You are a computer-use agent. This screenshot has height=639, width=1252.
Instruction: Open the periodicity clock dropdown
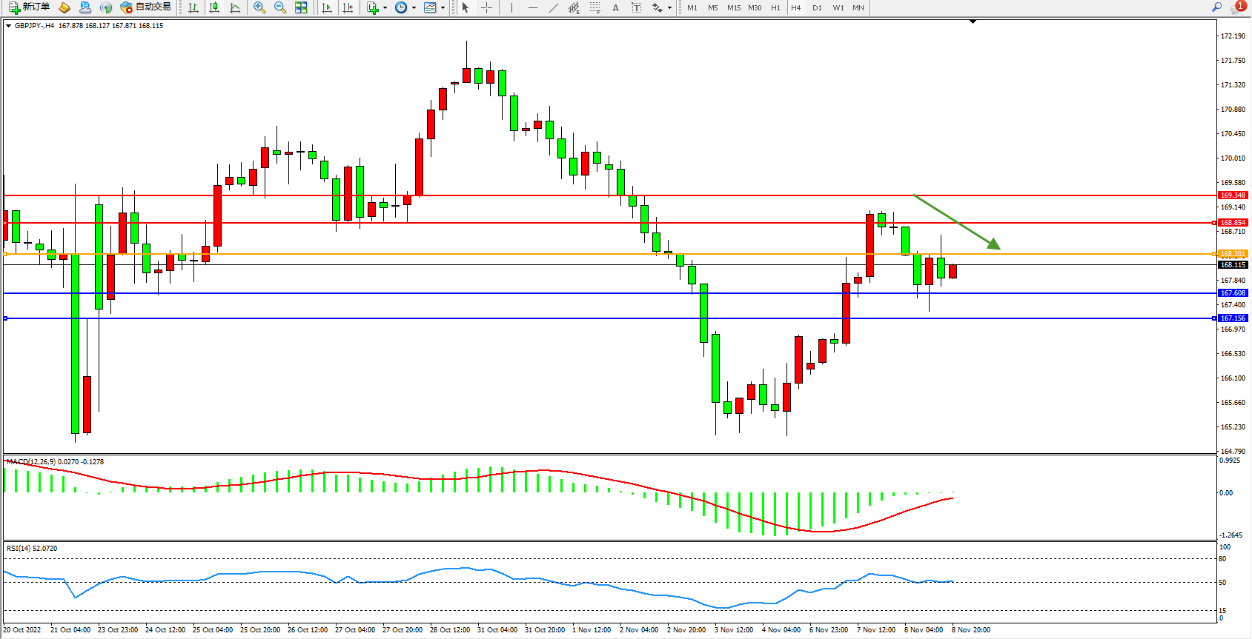pos(405,7)
